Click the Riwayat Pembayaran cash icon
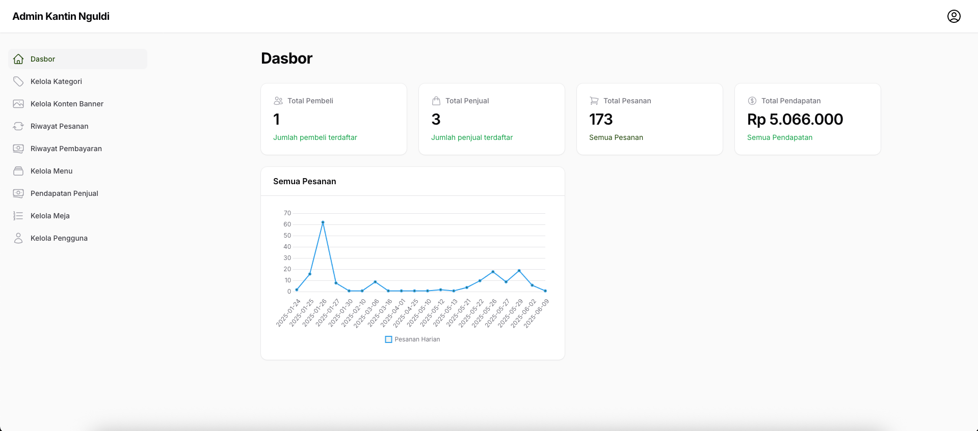978x431 pixels. pyautogui.click(x=18, y=149)
